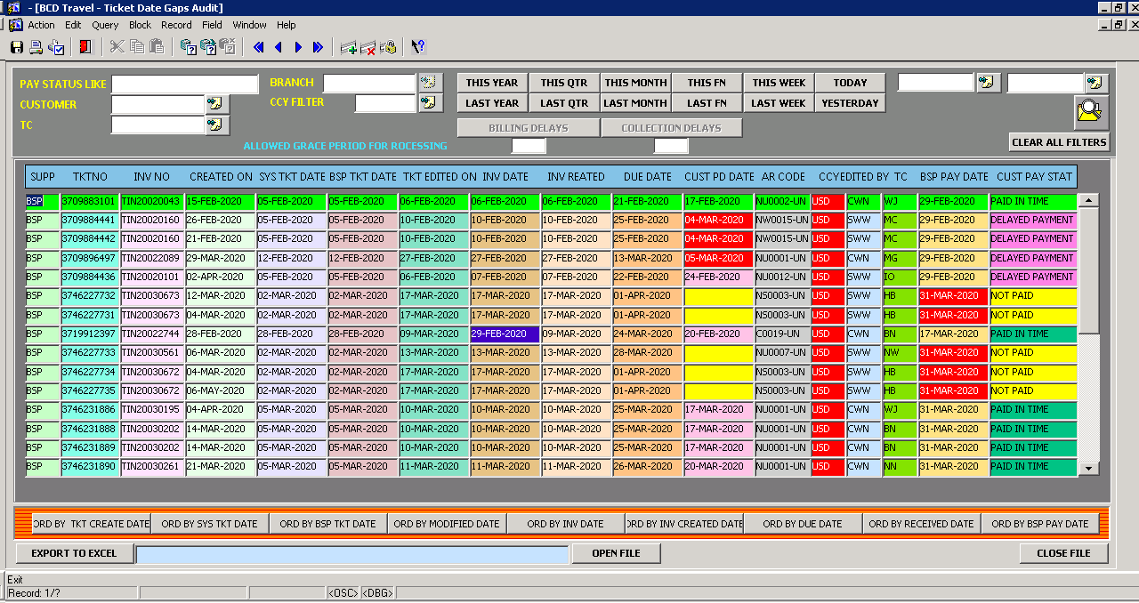Click the Insert Record icon
This screenshot has height=603, width=1139.
coord(349,47)
